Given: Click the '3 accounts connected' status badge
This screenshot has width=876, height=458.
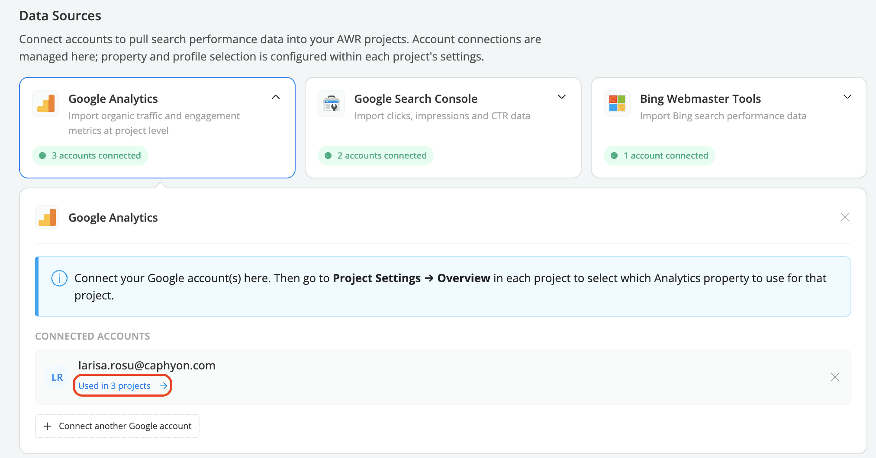Looking at the screenshot, I should pos(90,156).
